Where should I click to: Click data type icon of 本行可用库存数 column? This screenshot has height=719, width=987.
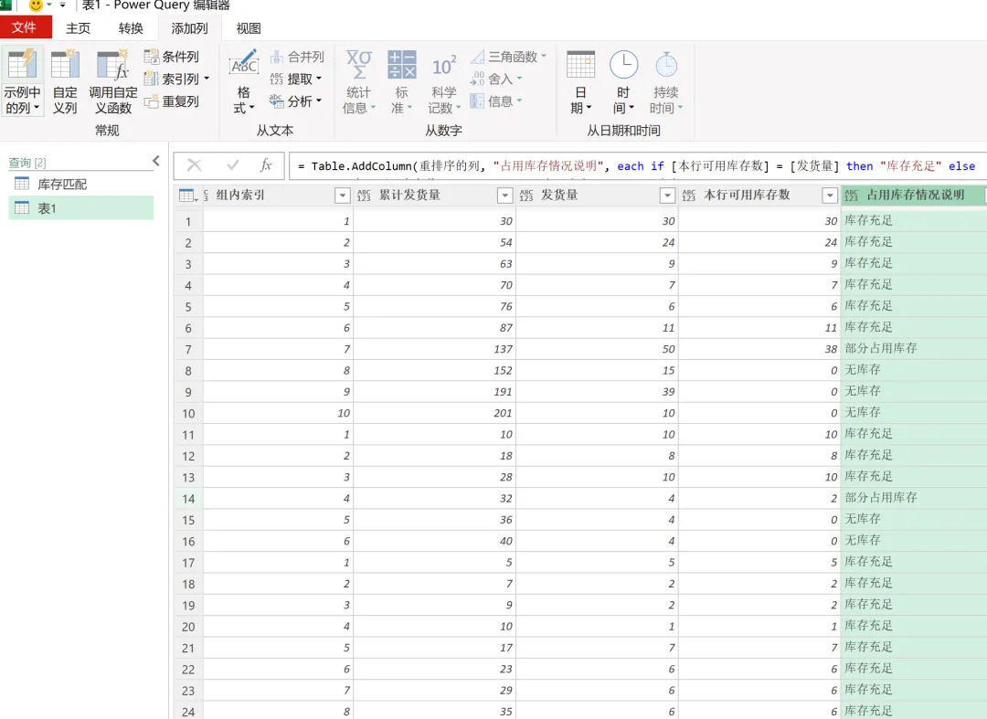(x=689, y=196)
